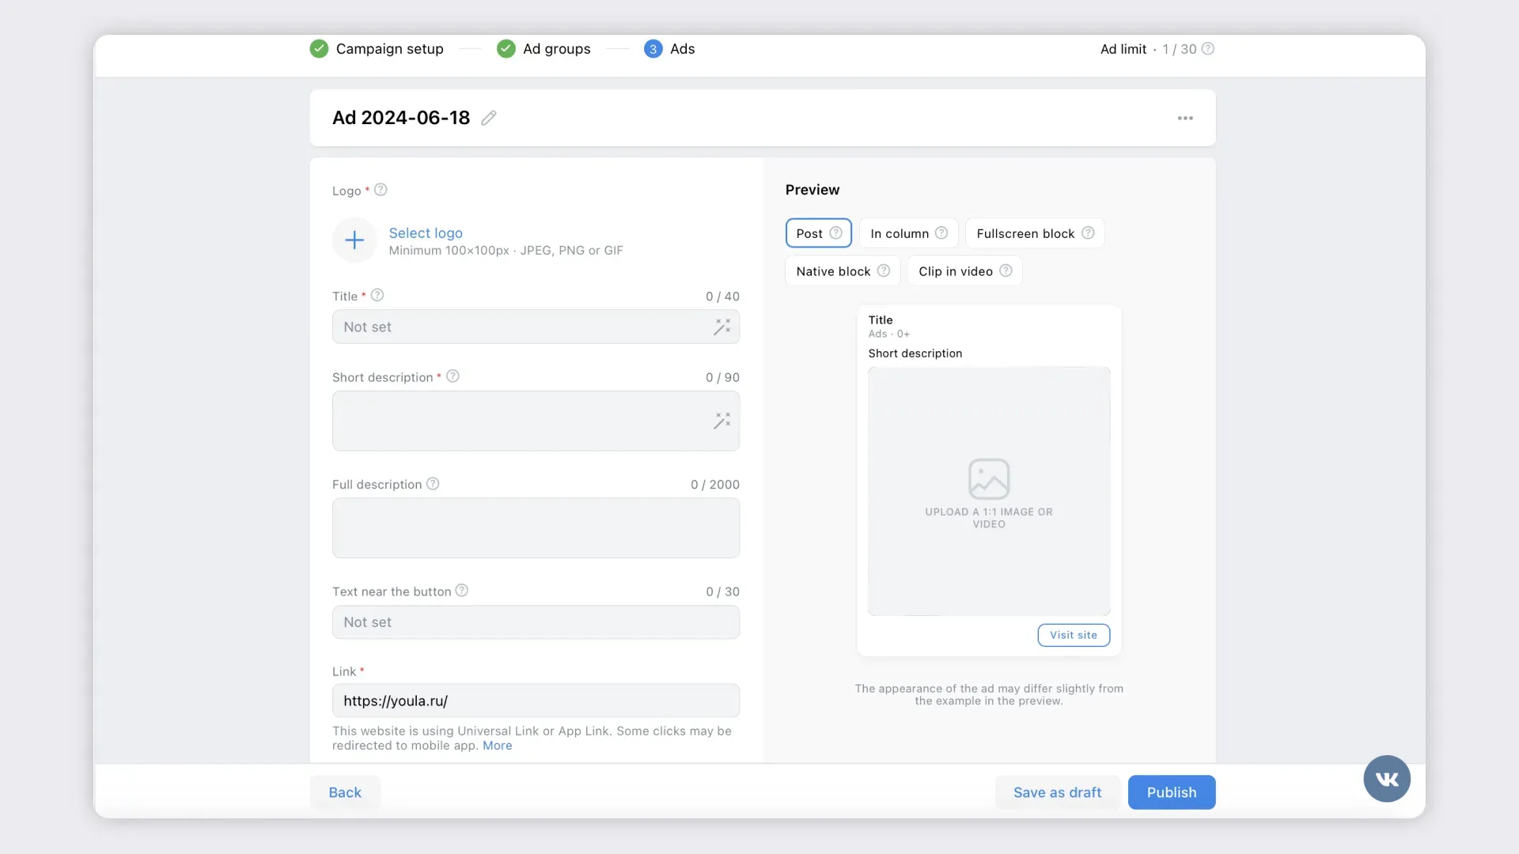This screenshot has height=854, width=1519.
Task: Select the Post preview format
Action: 810,233
